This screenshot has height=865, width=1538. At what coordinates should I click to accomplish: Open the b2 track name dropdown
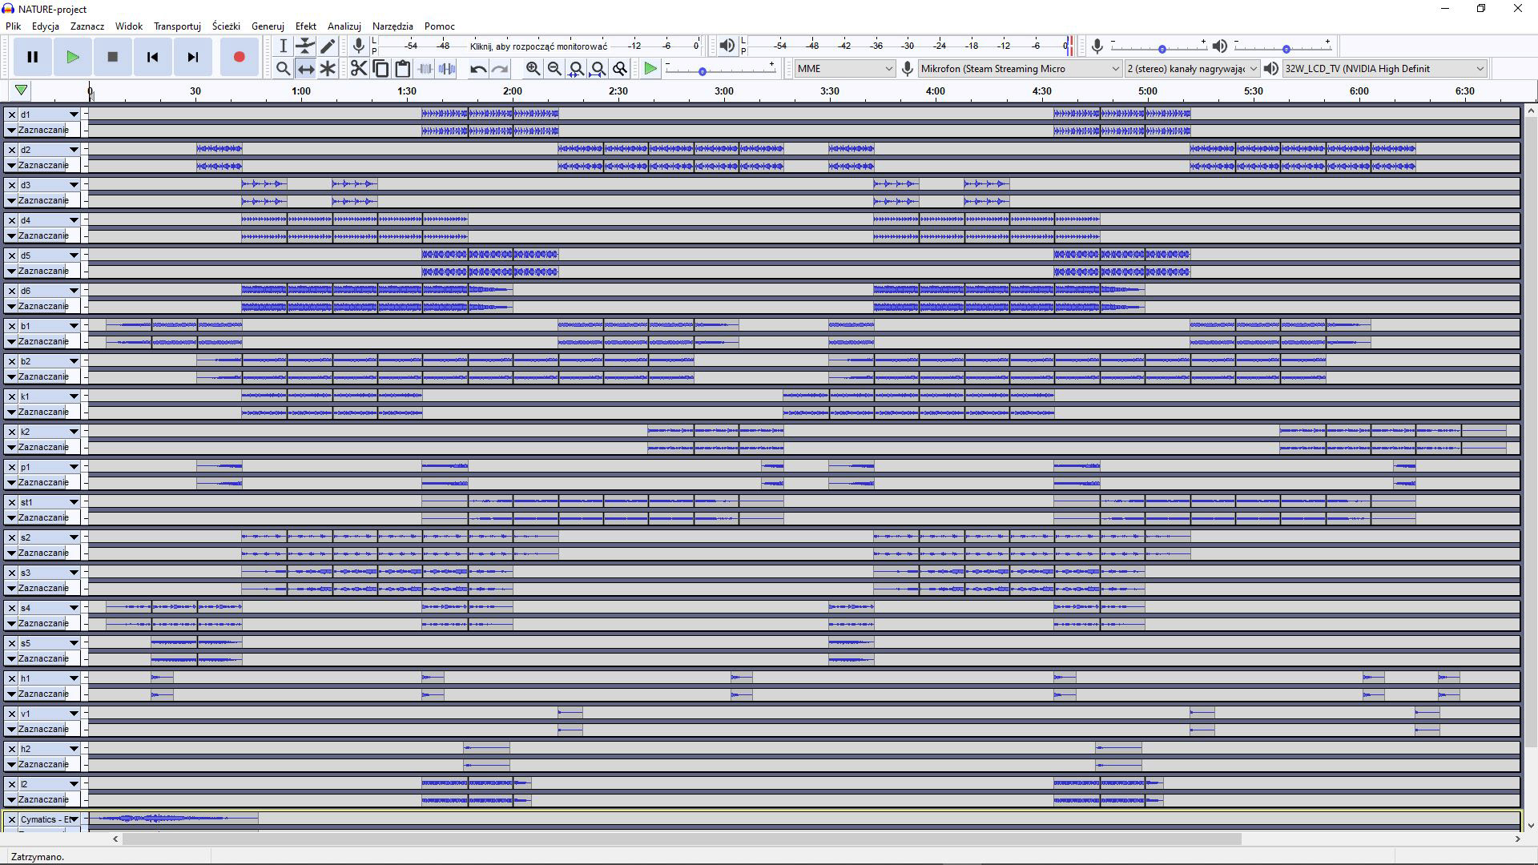tap(73, 361)
